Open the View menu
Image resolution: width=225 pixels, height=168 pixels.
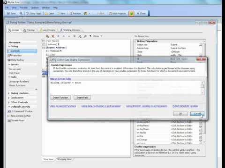pyautogui.click(x=14, y=7)
